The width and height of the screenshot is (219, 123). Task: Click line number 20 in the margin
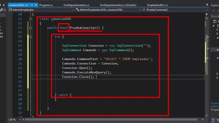pos(20,59)
